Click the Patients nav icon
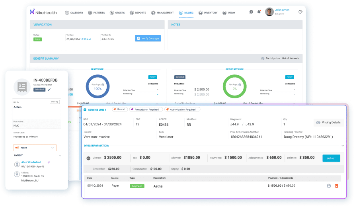The width and height of the screenshot is (355, 207). 90,13
